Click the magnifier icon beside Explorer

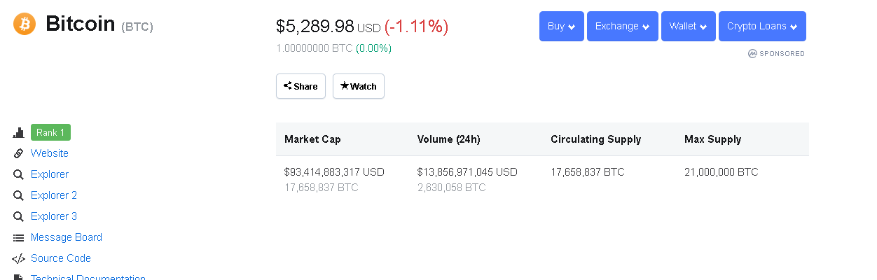pos(19,174)
